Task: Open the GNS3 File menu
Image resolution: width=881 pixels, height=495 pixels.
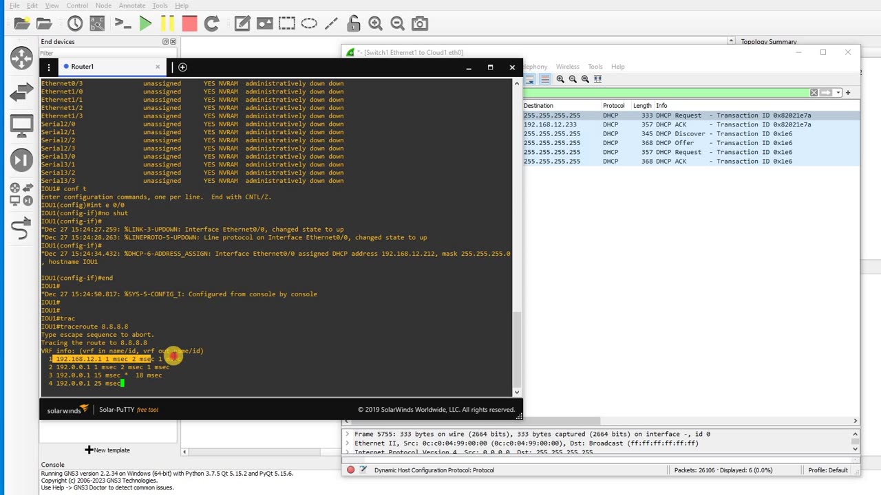Action: 14,5
